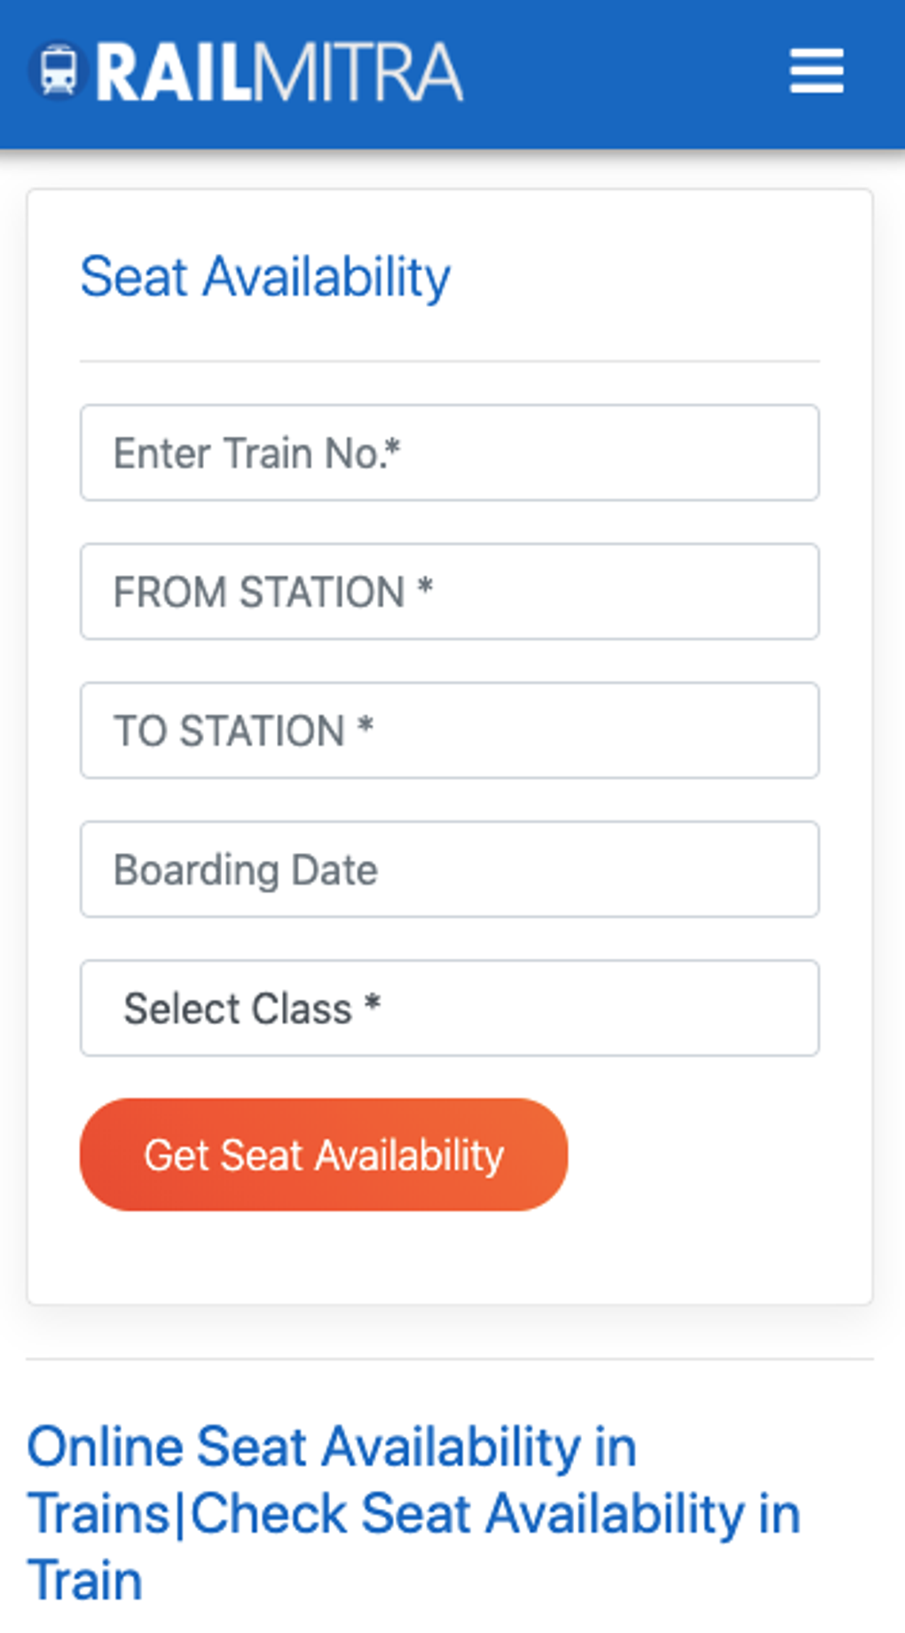Image resolution: width=905 pixels, height=1633 pixels.
Task: Open the Boarding Date picker field
Action: (x=449, y=870)
